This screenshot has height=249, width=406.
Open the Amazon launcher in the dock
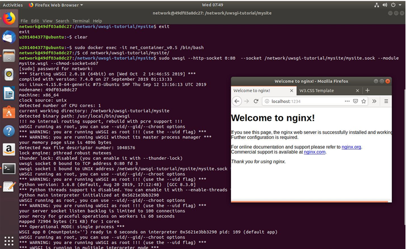9,150
